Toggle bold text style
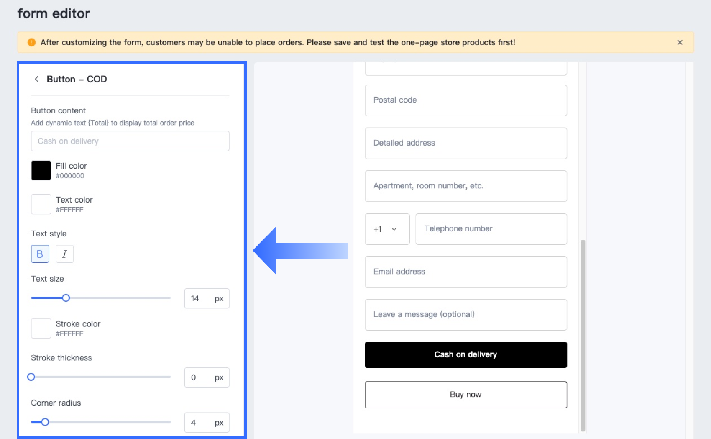The image size is (711, 439). coord(40,254)
